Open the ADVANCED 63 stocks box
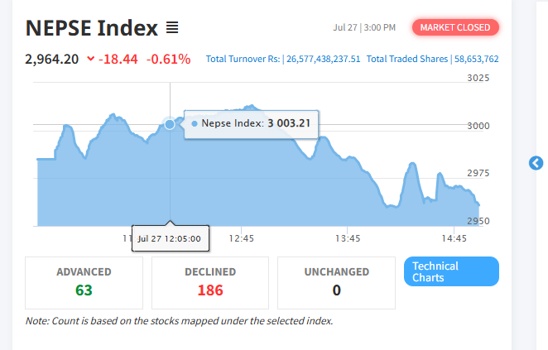Viewport: 548px width, 350px height. [x=84, y=283]
